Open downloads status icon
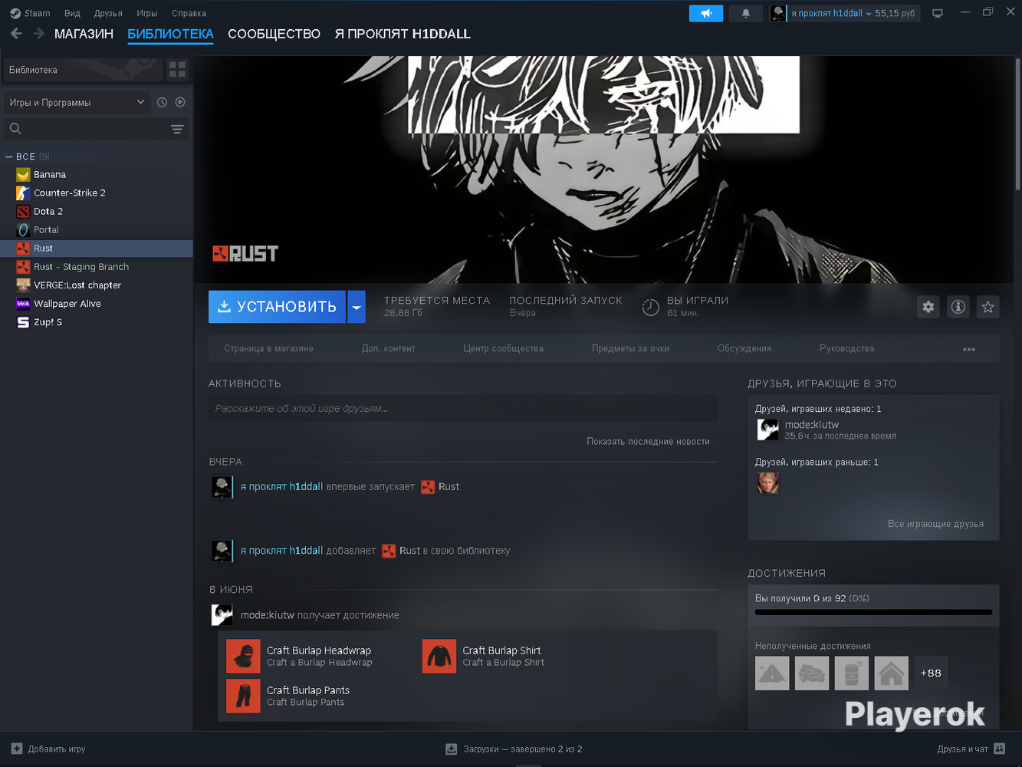1022x767 pixels. [452, 749]
